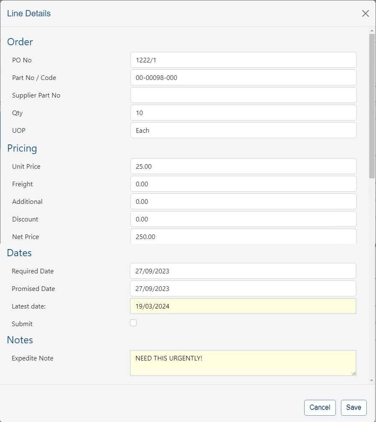Click inside the Expedite Note text area

(x=243, y=363)
